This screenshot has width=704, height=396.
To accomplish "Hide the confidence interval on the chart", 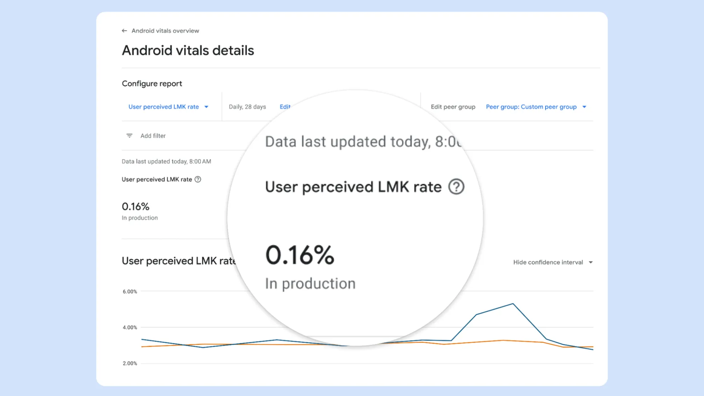I will point(548,262).
